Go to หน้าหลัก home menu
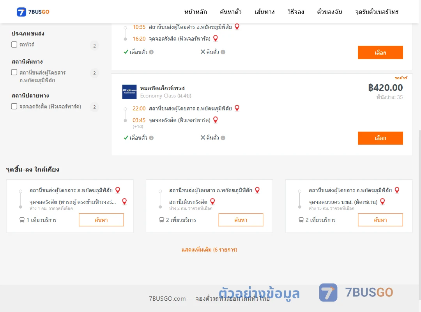 coord(195,12)
